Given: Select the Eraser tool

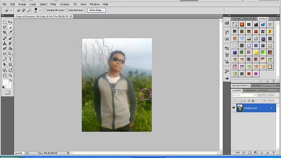Looking at the screenshot, I should [5, 48].
